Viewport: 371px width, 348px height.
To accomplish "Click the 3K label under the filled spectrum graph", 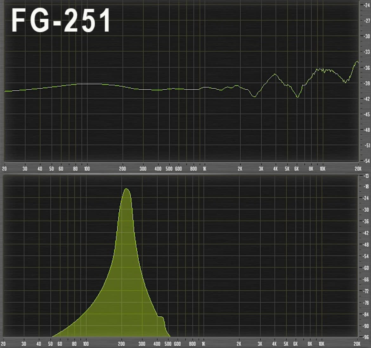I will point(260,344).
